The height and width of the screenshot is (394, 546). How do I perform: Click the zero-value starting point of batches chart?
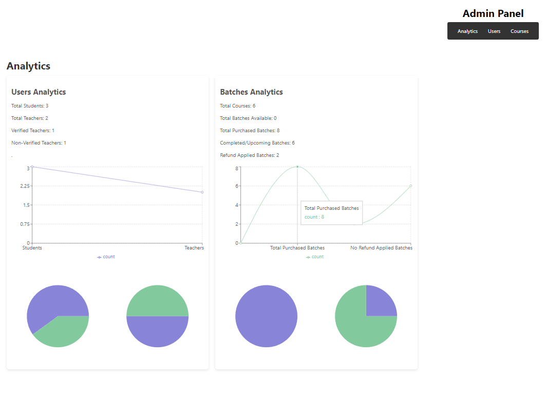(x=240, y=243)
